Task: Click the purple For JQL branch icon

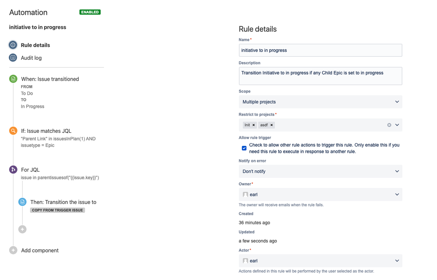Action: point(14,169)
